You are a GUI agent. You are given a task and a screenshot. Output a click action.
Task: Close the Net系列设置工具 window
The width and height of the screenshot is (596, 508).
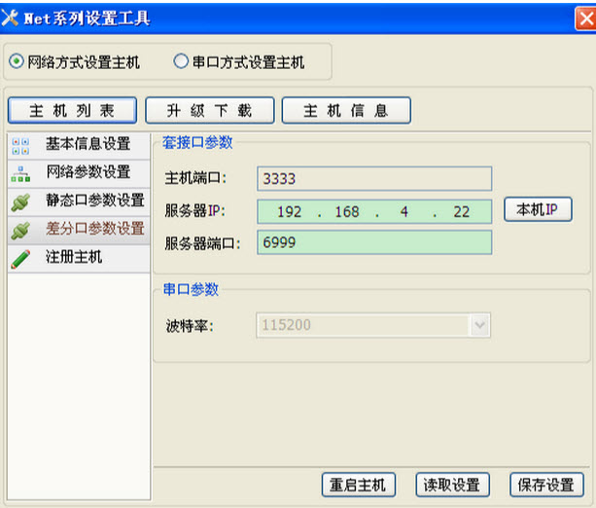click(585, 18)
